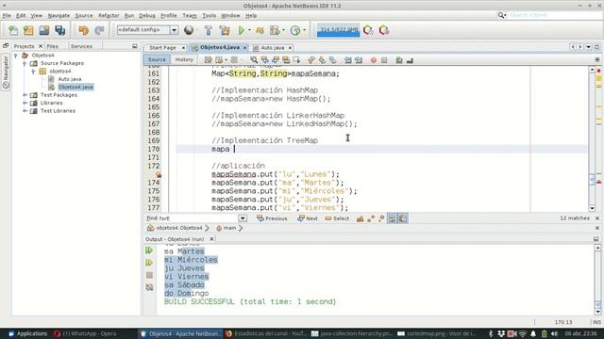The height and width of the screenshot is (339, 604).
Task: Toggle Highlight Results in the find bar
Action: [393, 218]
